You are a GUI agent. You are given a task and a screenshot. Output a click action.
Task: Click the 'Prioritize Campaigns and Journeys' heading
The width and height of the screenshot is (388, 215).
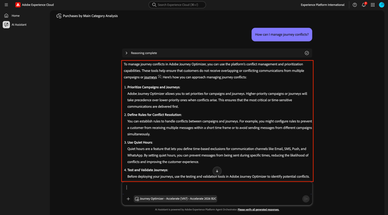154,87
